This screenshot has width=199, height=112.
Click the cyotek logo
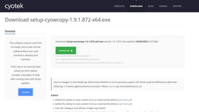coord(14,6)
